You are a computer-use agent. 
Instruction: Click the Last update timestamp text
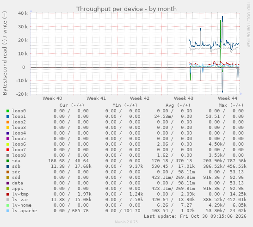(x=195, y=216)
